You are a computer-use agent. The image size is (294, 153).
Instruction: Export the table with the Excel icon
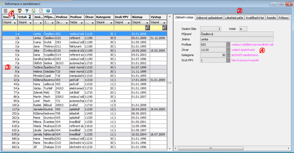click(34, 11)
